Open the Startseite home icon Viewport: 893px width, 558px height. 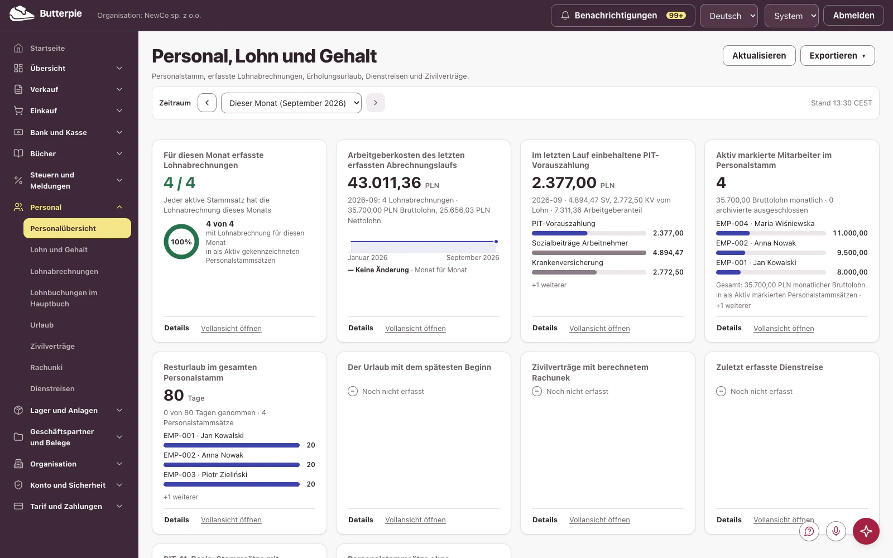tap(18, 48)
